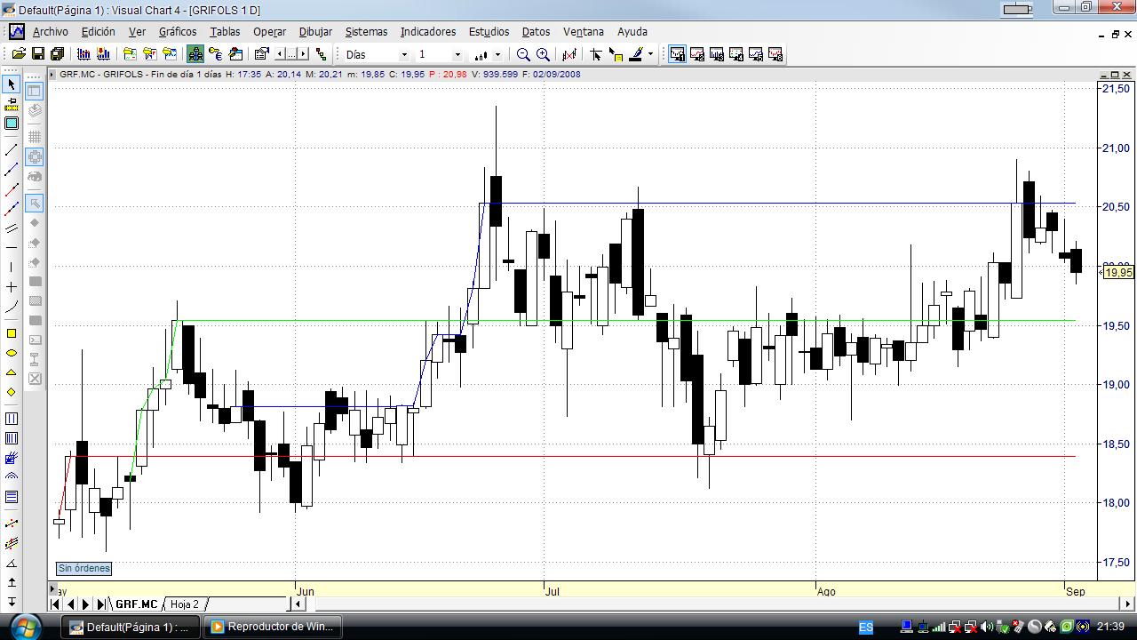
Task: Open a file with the folder icon
Action: click(18, 54)
